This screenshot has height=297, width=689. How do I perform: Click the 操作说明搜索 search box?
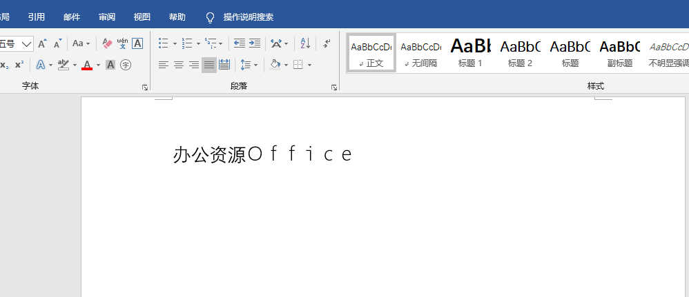coord(249,17)
